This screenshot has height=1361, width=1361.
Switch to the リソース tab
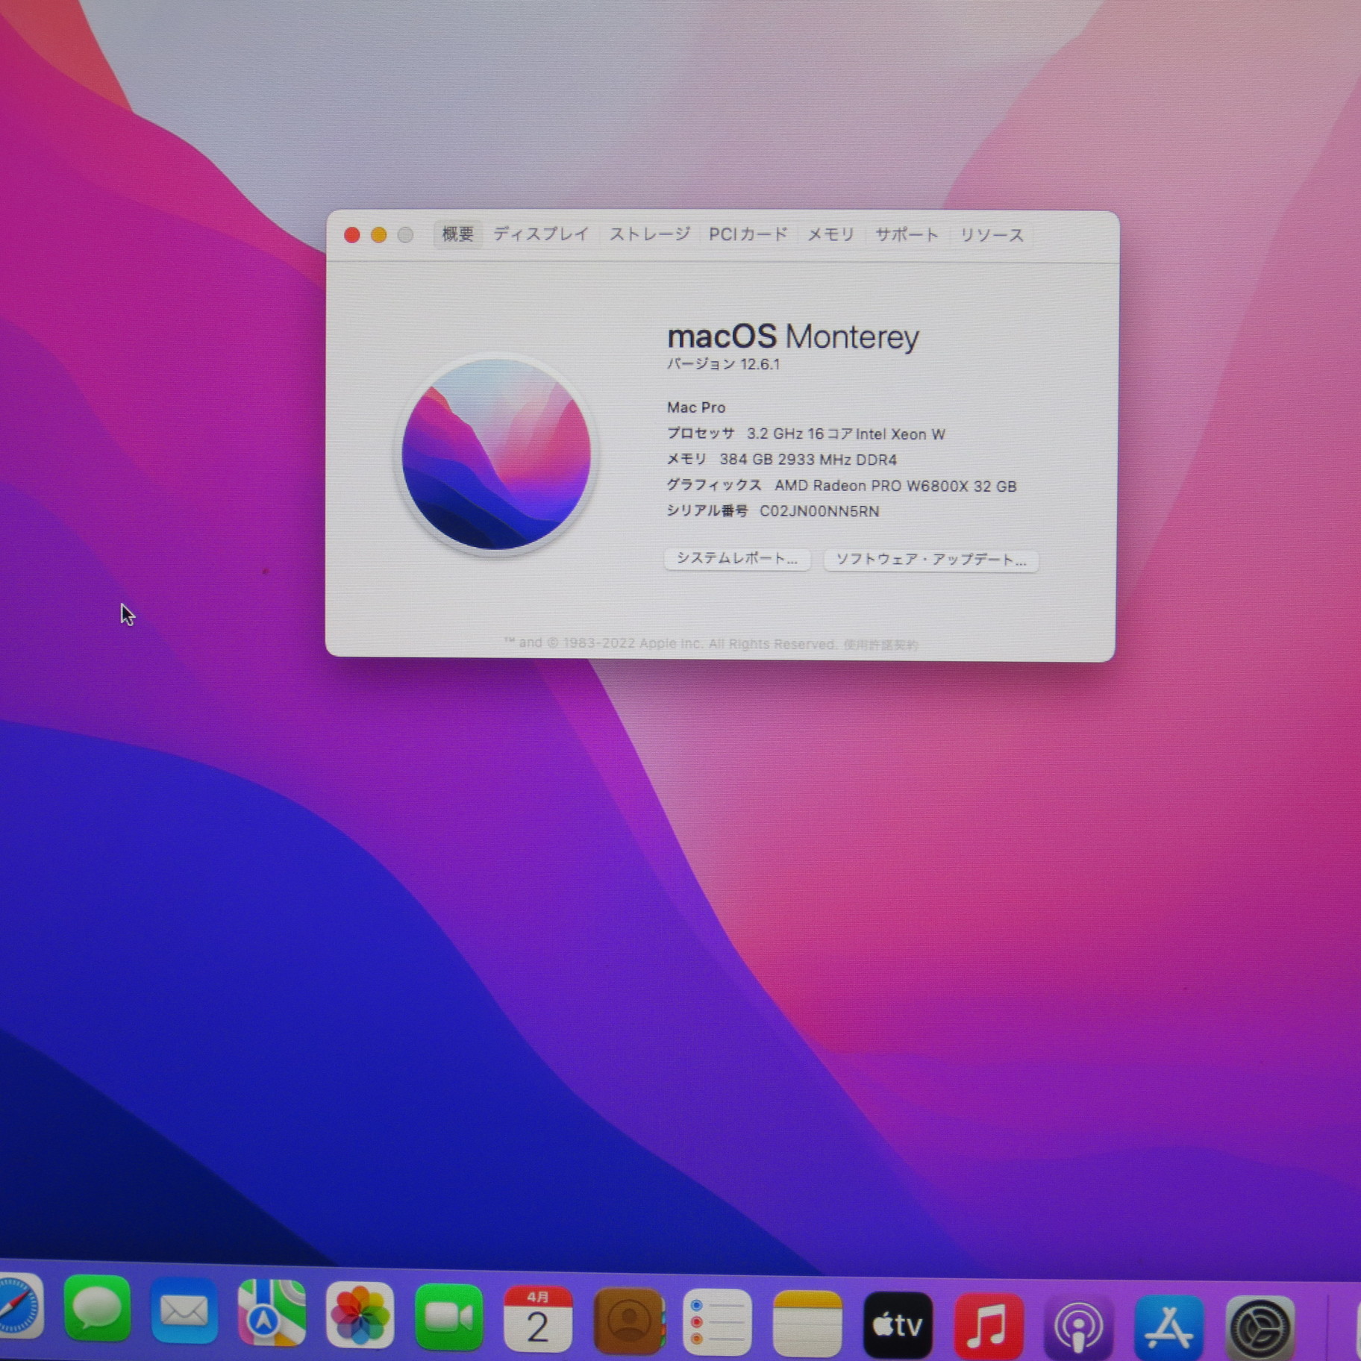(992, 235)
